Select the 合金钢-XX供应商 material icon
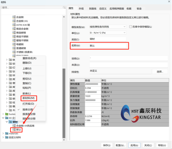 [14, 126]
